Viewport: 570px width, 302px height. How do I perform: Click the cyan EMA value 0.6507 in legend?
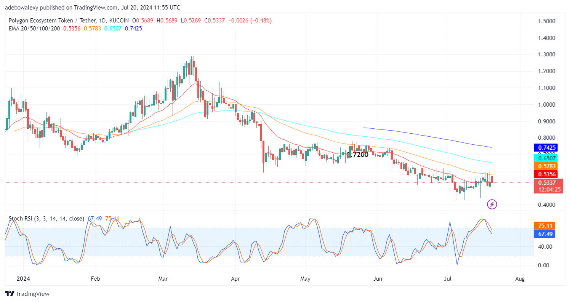point(113,28)
